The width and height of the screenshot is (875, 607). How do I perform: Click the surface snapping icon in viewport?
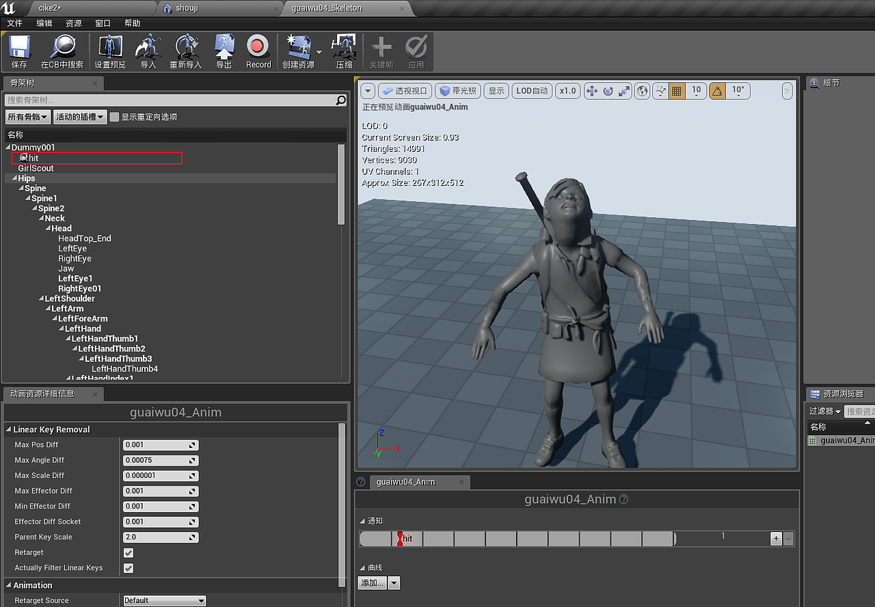click(x=660, y=91)
